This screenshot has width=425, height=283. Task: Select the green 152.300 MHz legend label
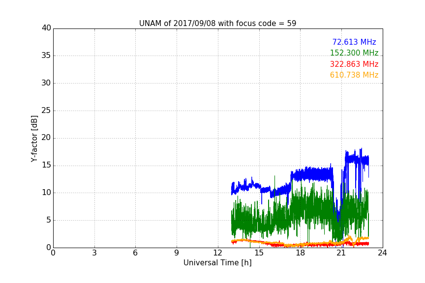click(x=354, y=53)
